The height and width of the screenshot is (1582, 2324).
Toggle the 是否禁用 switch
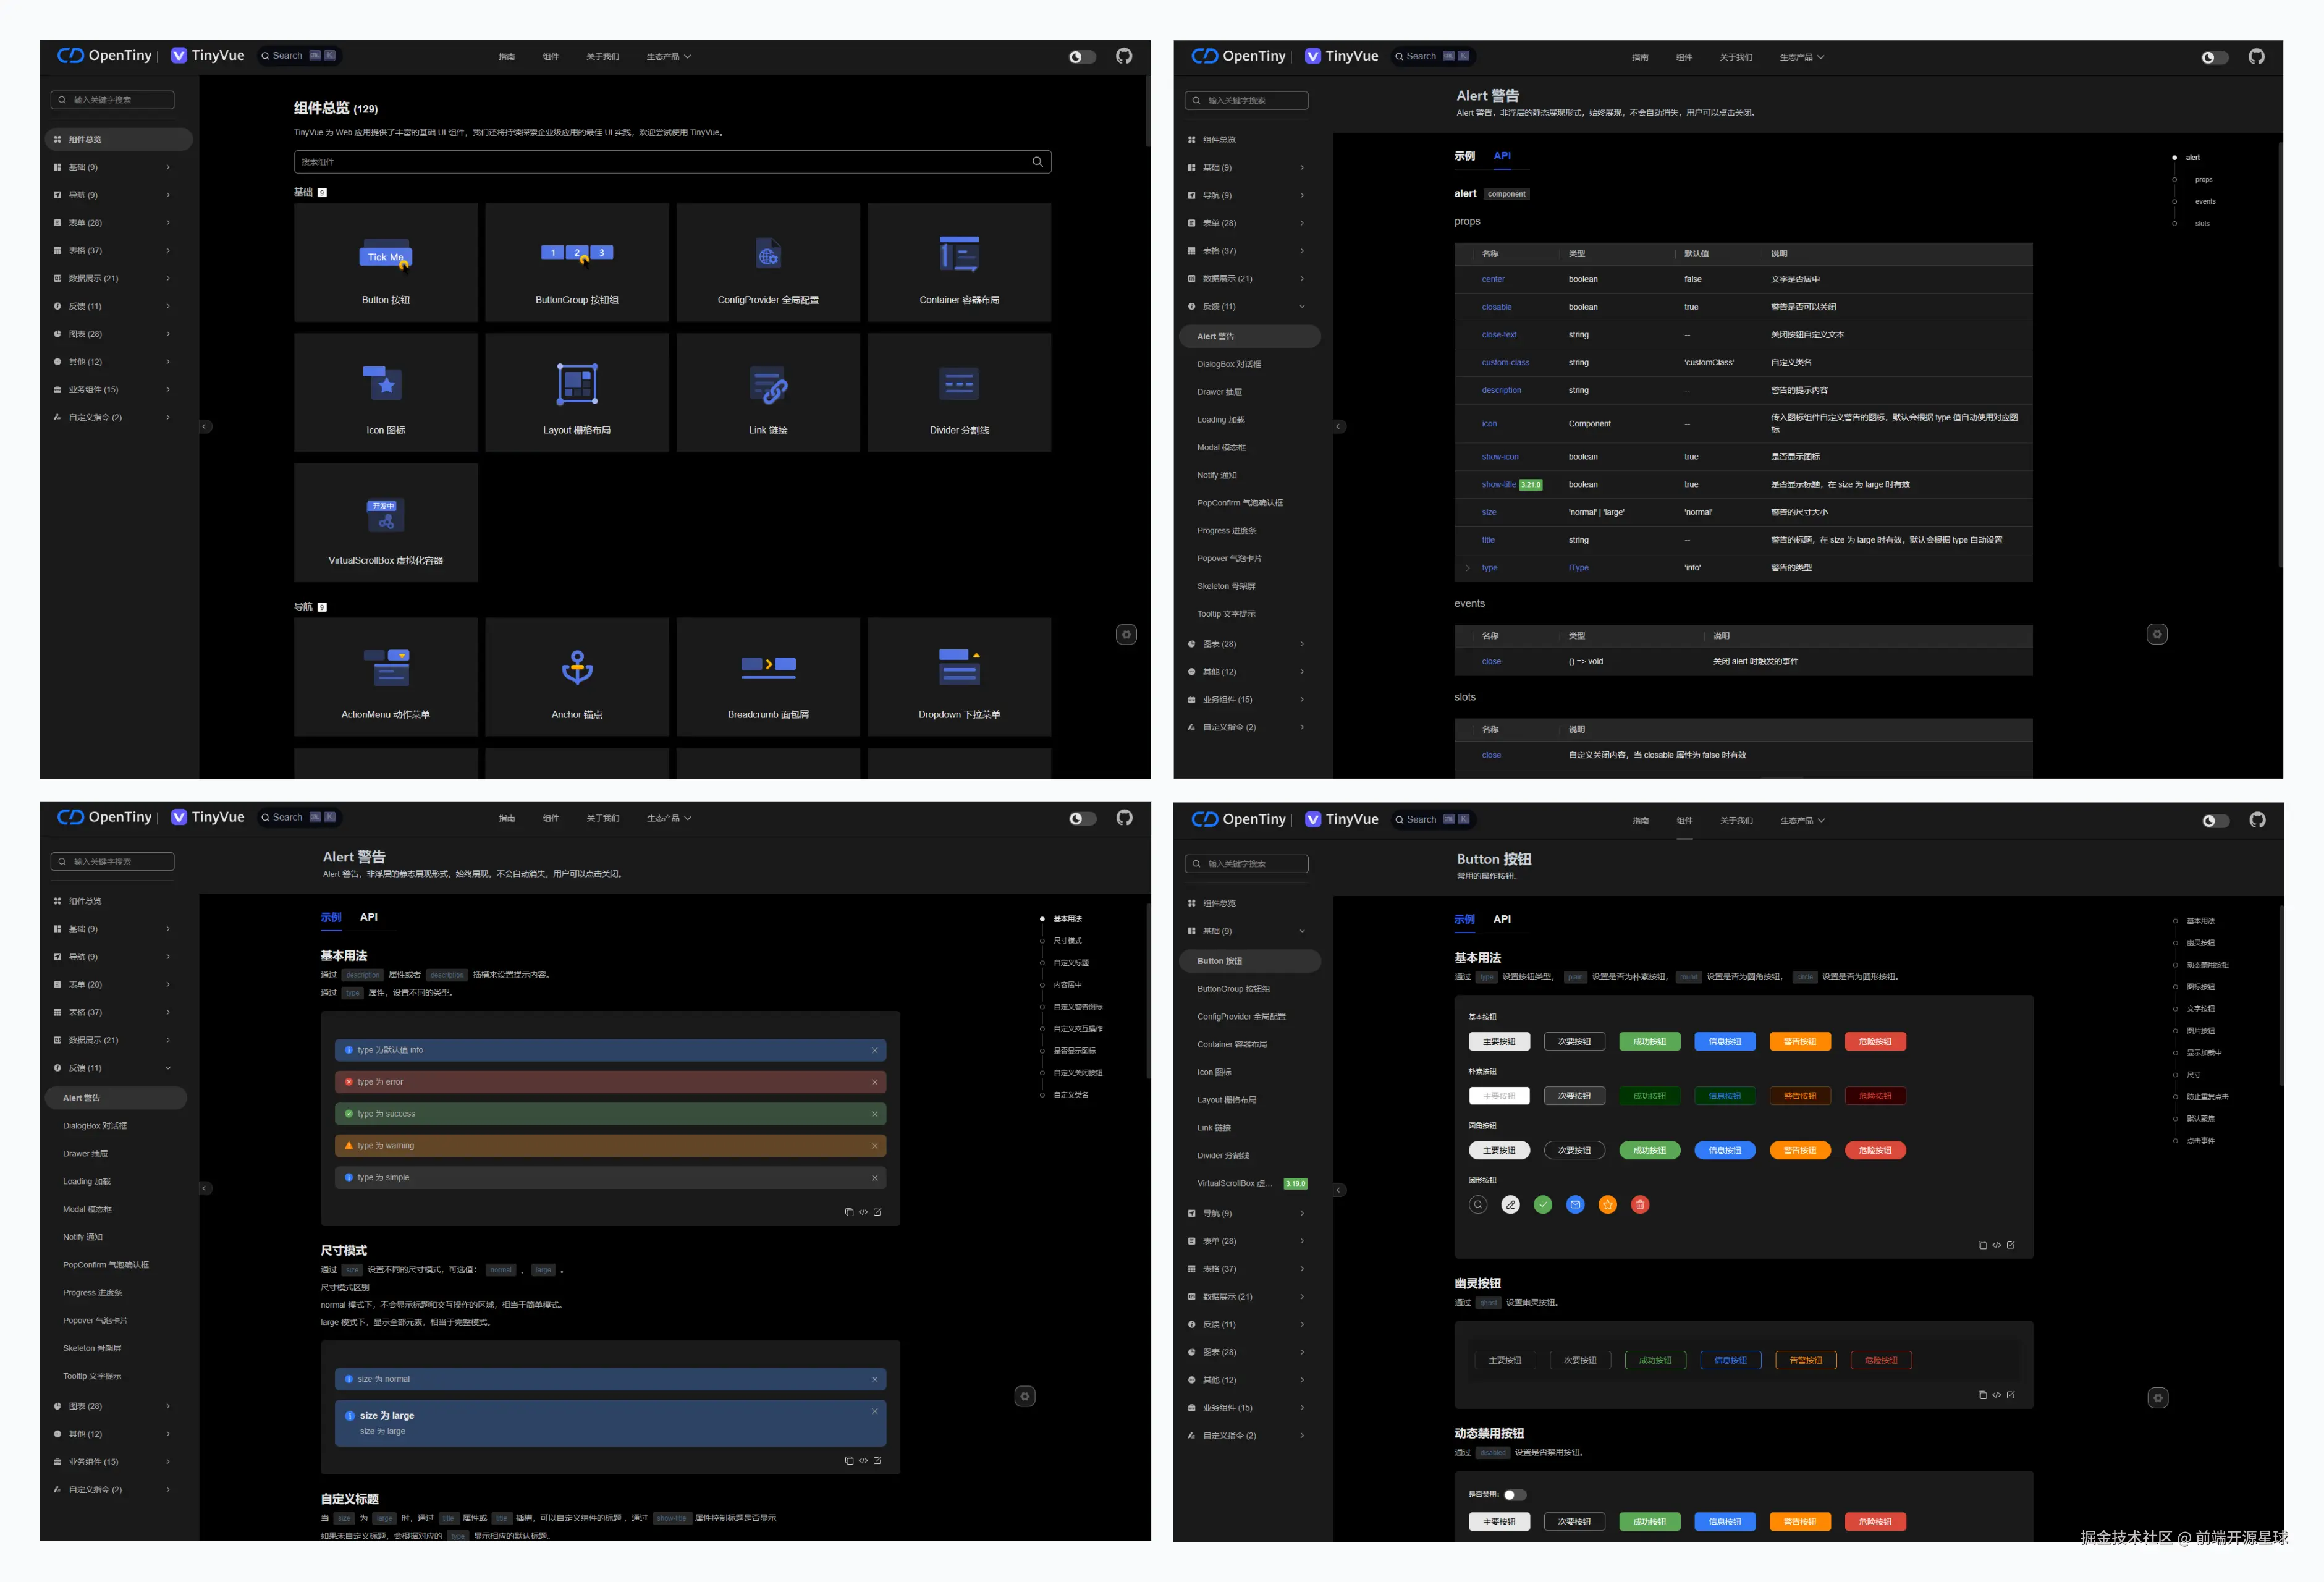[1515, 1495]
